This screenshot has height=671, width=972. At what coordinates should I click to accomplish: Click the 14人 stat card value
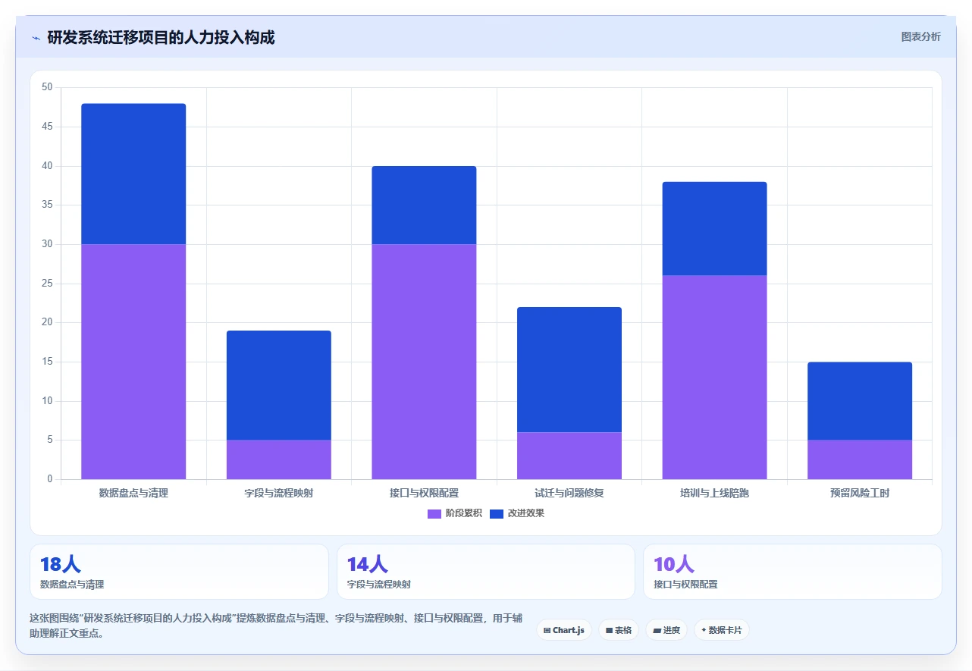[x=368, y=564]
